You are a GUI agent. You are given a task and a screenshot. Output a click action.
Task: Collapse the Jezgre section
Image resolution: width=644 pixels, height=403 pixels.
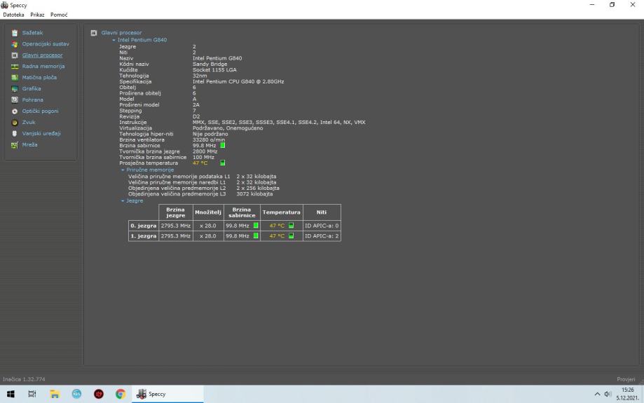click(123, 201)
